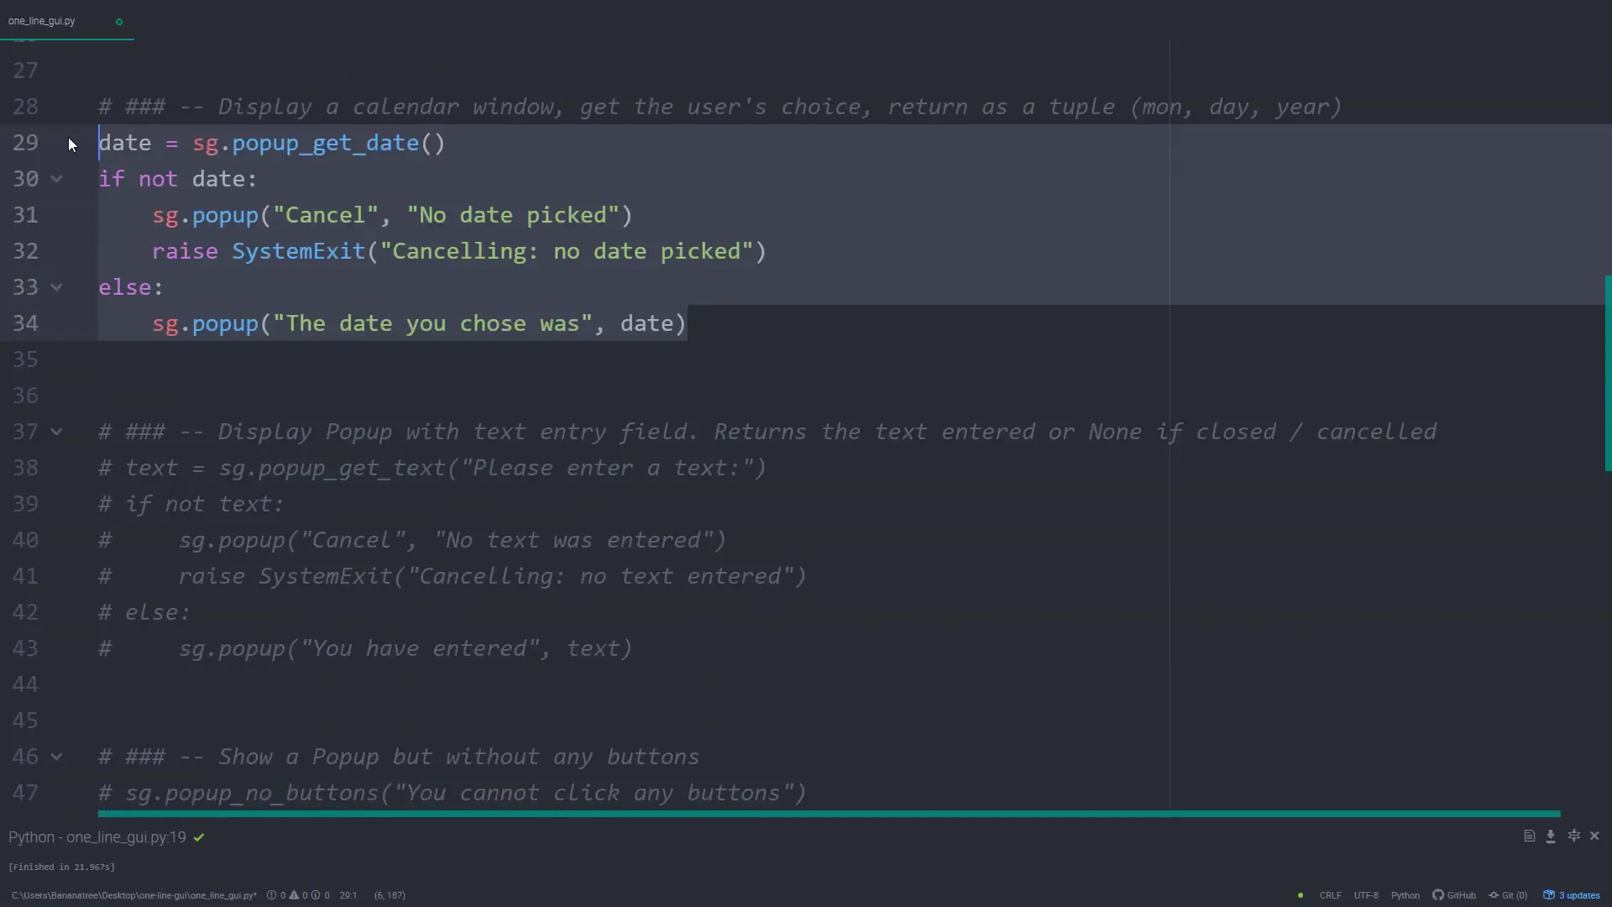Click the UTF-8 encoding indicator

(1367, 895)
